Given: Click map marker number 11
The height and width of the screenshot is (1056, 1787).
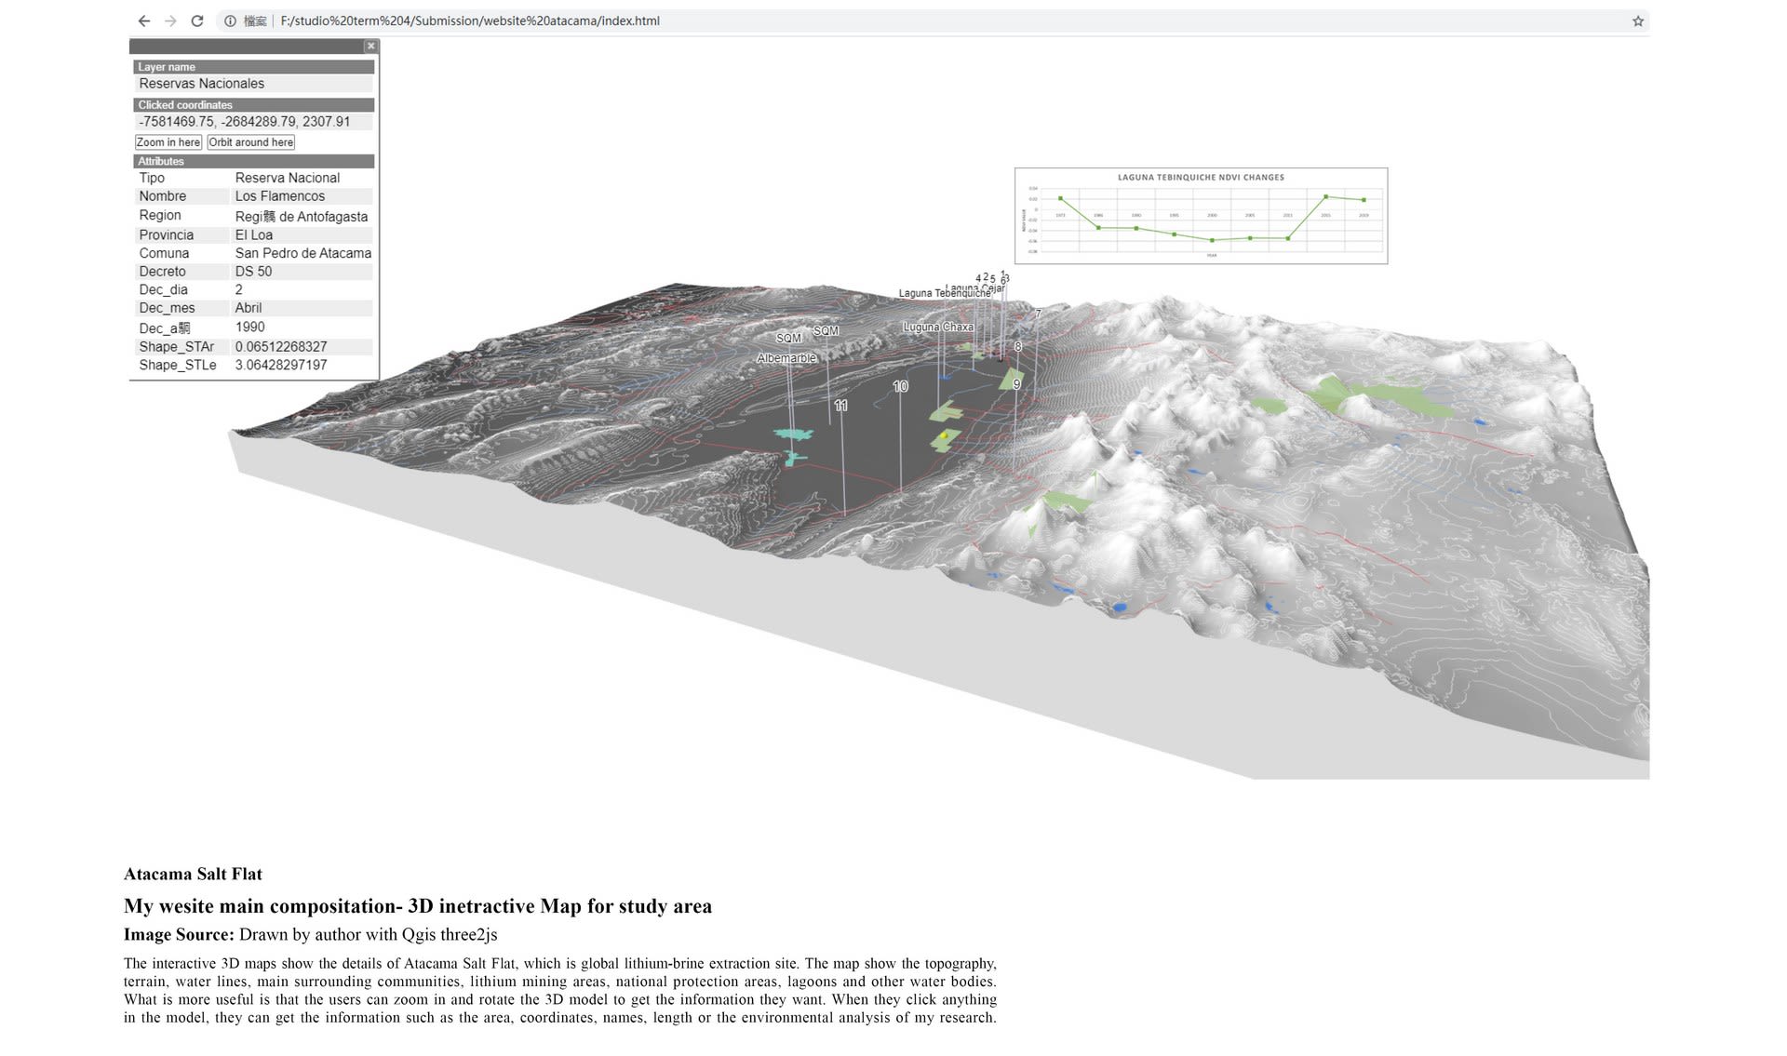Looking at the screenshot, I should 841,406.
